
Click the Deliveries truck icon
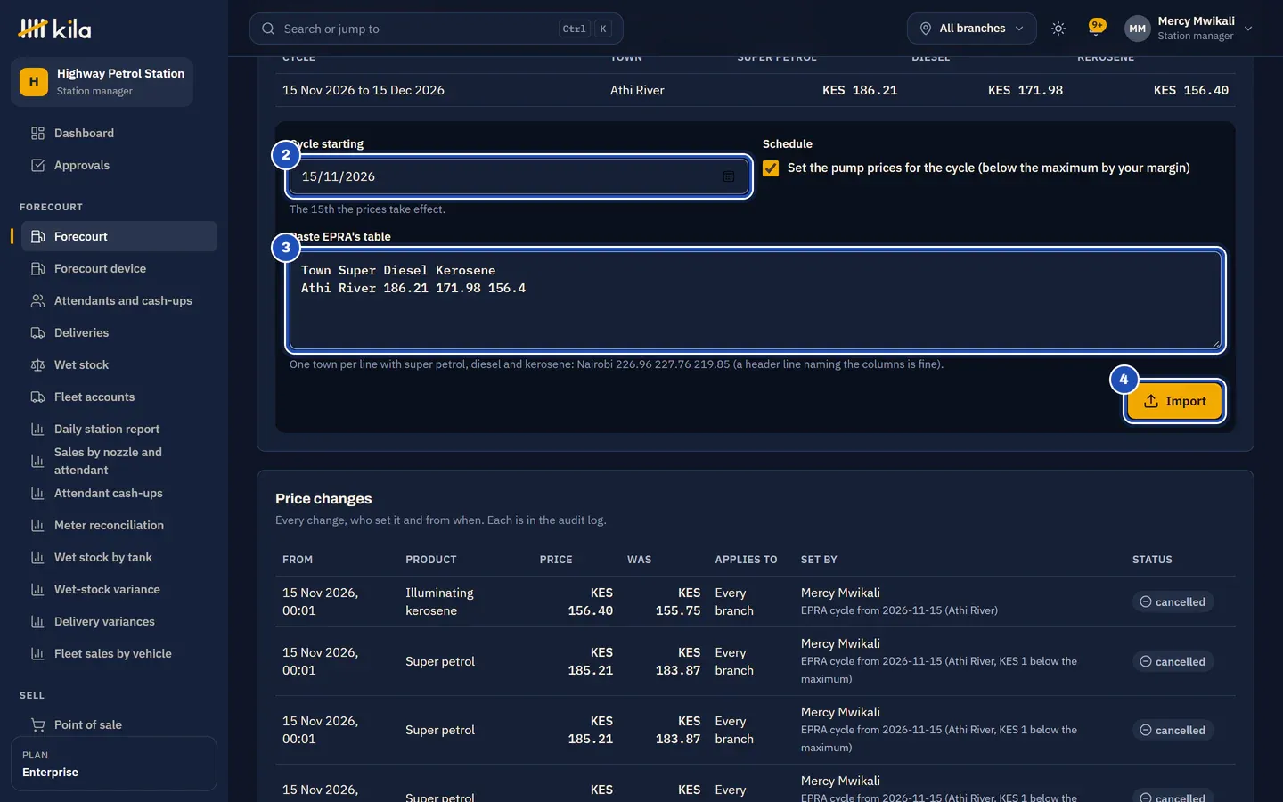coord(37,332)
